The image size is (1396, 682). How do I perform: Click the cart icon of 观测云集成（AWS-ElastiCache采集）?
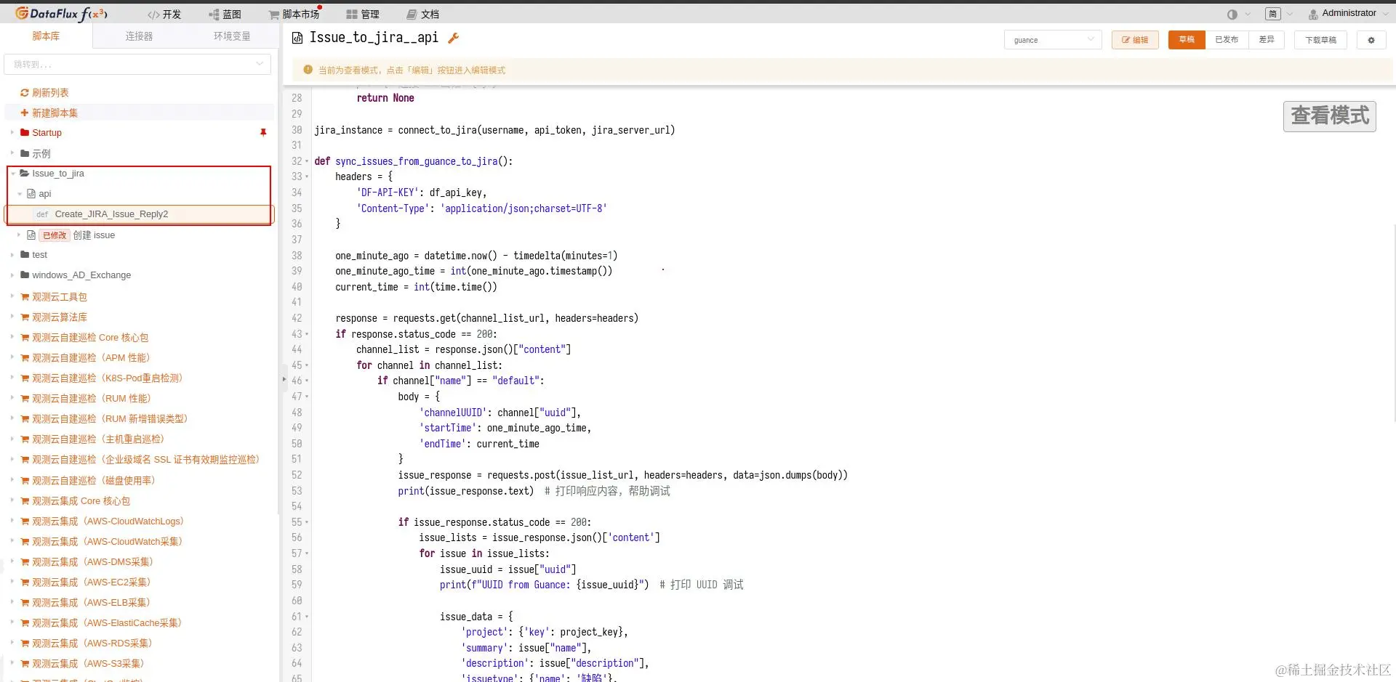[x=25, y=623]
